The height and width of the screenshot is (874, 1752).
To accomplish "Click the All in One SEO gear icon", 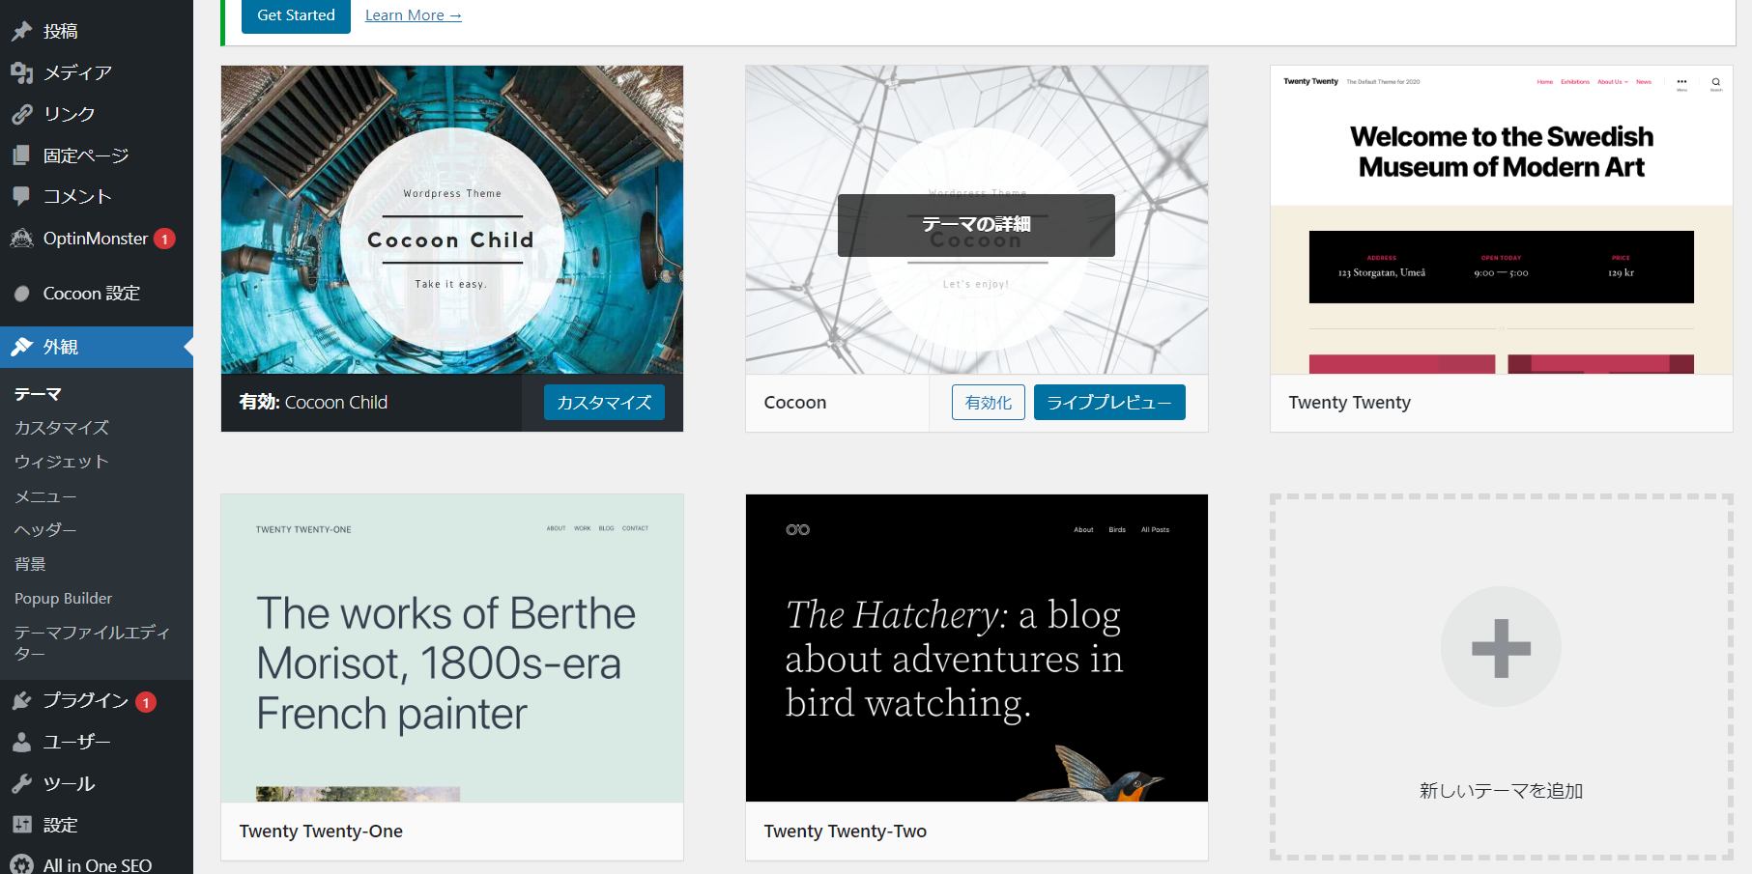I will pos(21,865).
